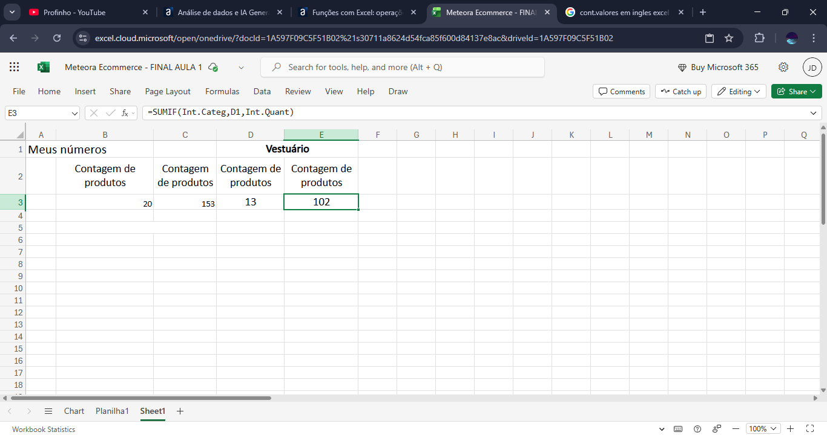Open Chrome's three-dot menu
The height and width of the screenshot is (435, 827).
tap(813, 38)
